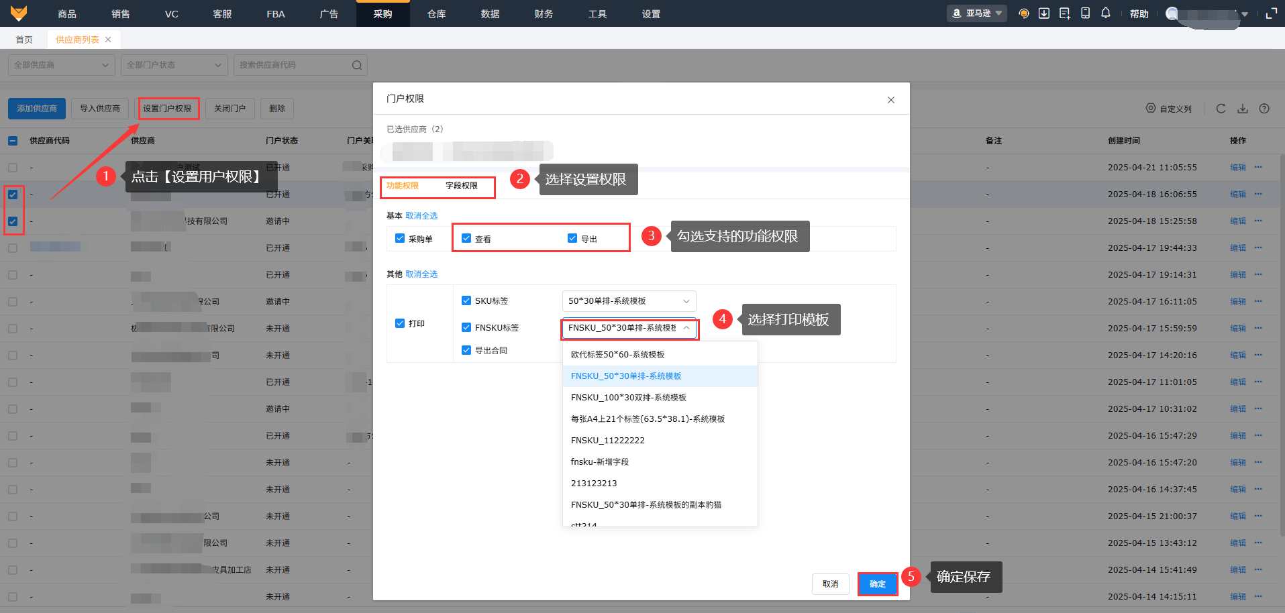Click the 确定 button to save
Viewport: 1285px width, 613px height.
[877, 583]
